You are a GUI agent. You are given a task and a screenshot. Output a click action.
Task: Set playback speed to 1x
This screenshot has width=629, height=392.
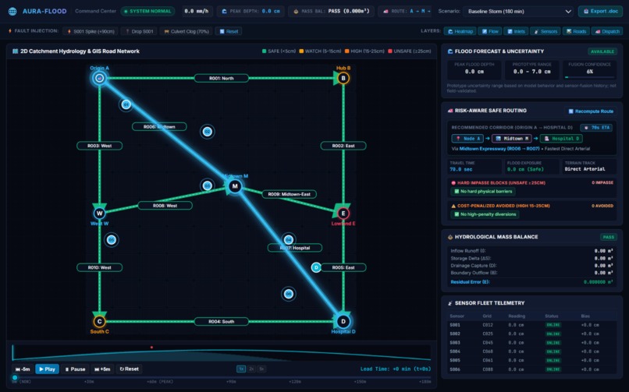coord(241,369)
